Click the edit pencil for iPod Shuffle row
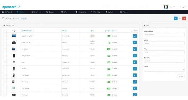Screen dimensions: 188x100 tap(135, 88)
